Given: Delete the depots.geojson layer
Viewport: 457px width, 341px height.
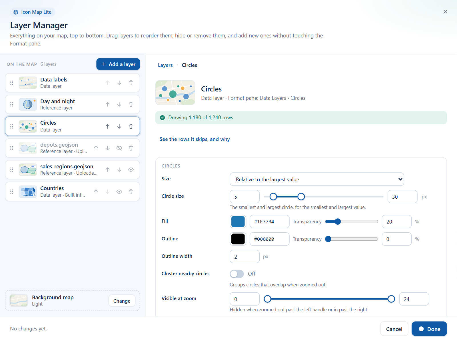Looking at the screenshot, I should tap(131, 148).
